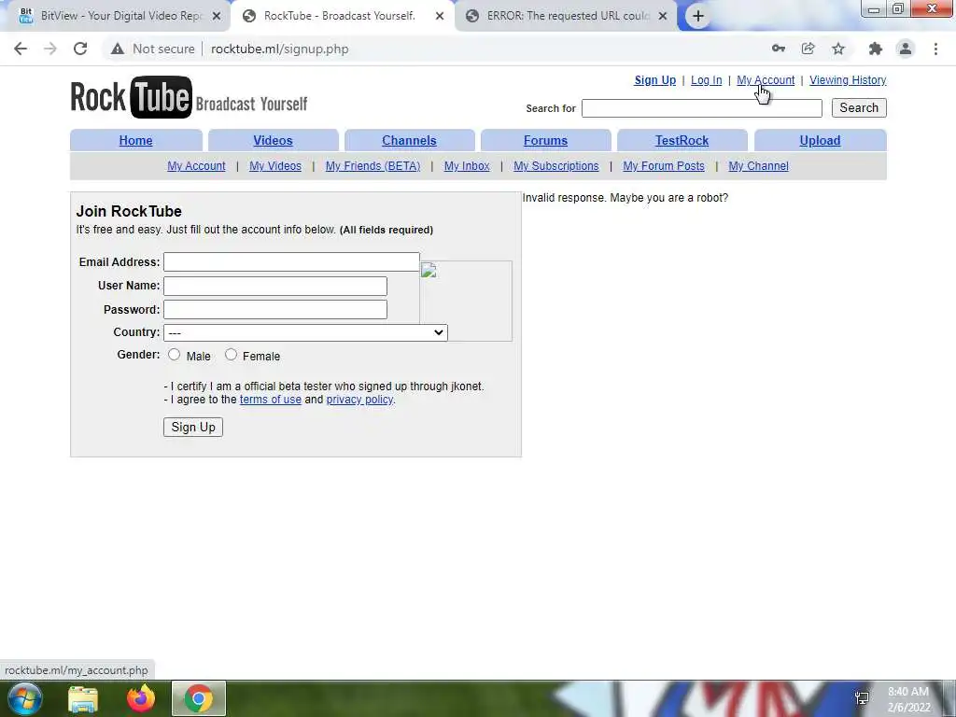The height and width of the screenshot is (717, 956).
Task: Click the Email Address field
Action: 291,261
